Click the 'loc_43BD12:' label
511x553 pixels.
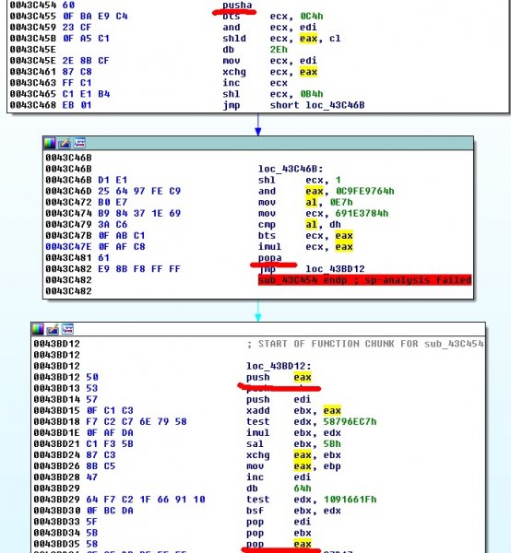click(x=279, y=366)
